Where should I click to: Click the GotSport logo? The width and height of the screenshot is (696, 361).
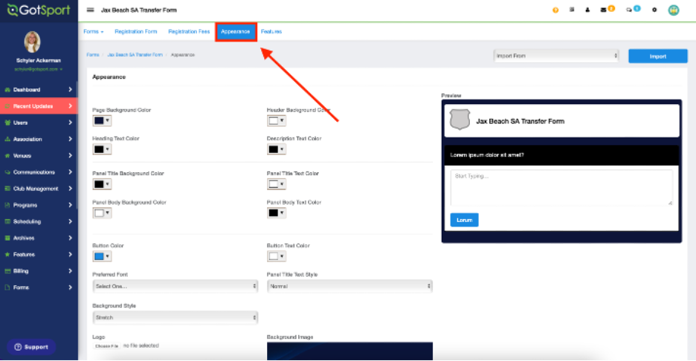(39, 10)
